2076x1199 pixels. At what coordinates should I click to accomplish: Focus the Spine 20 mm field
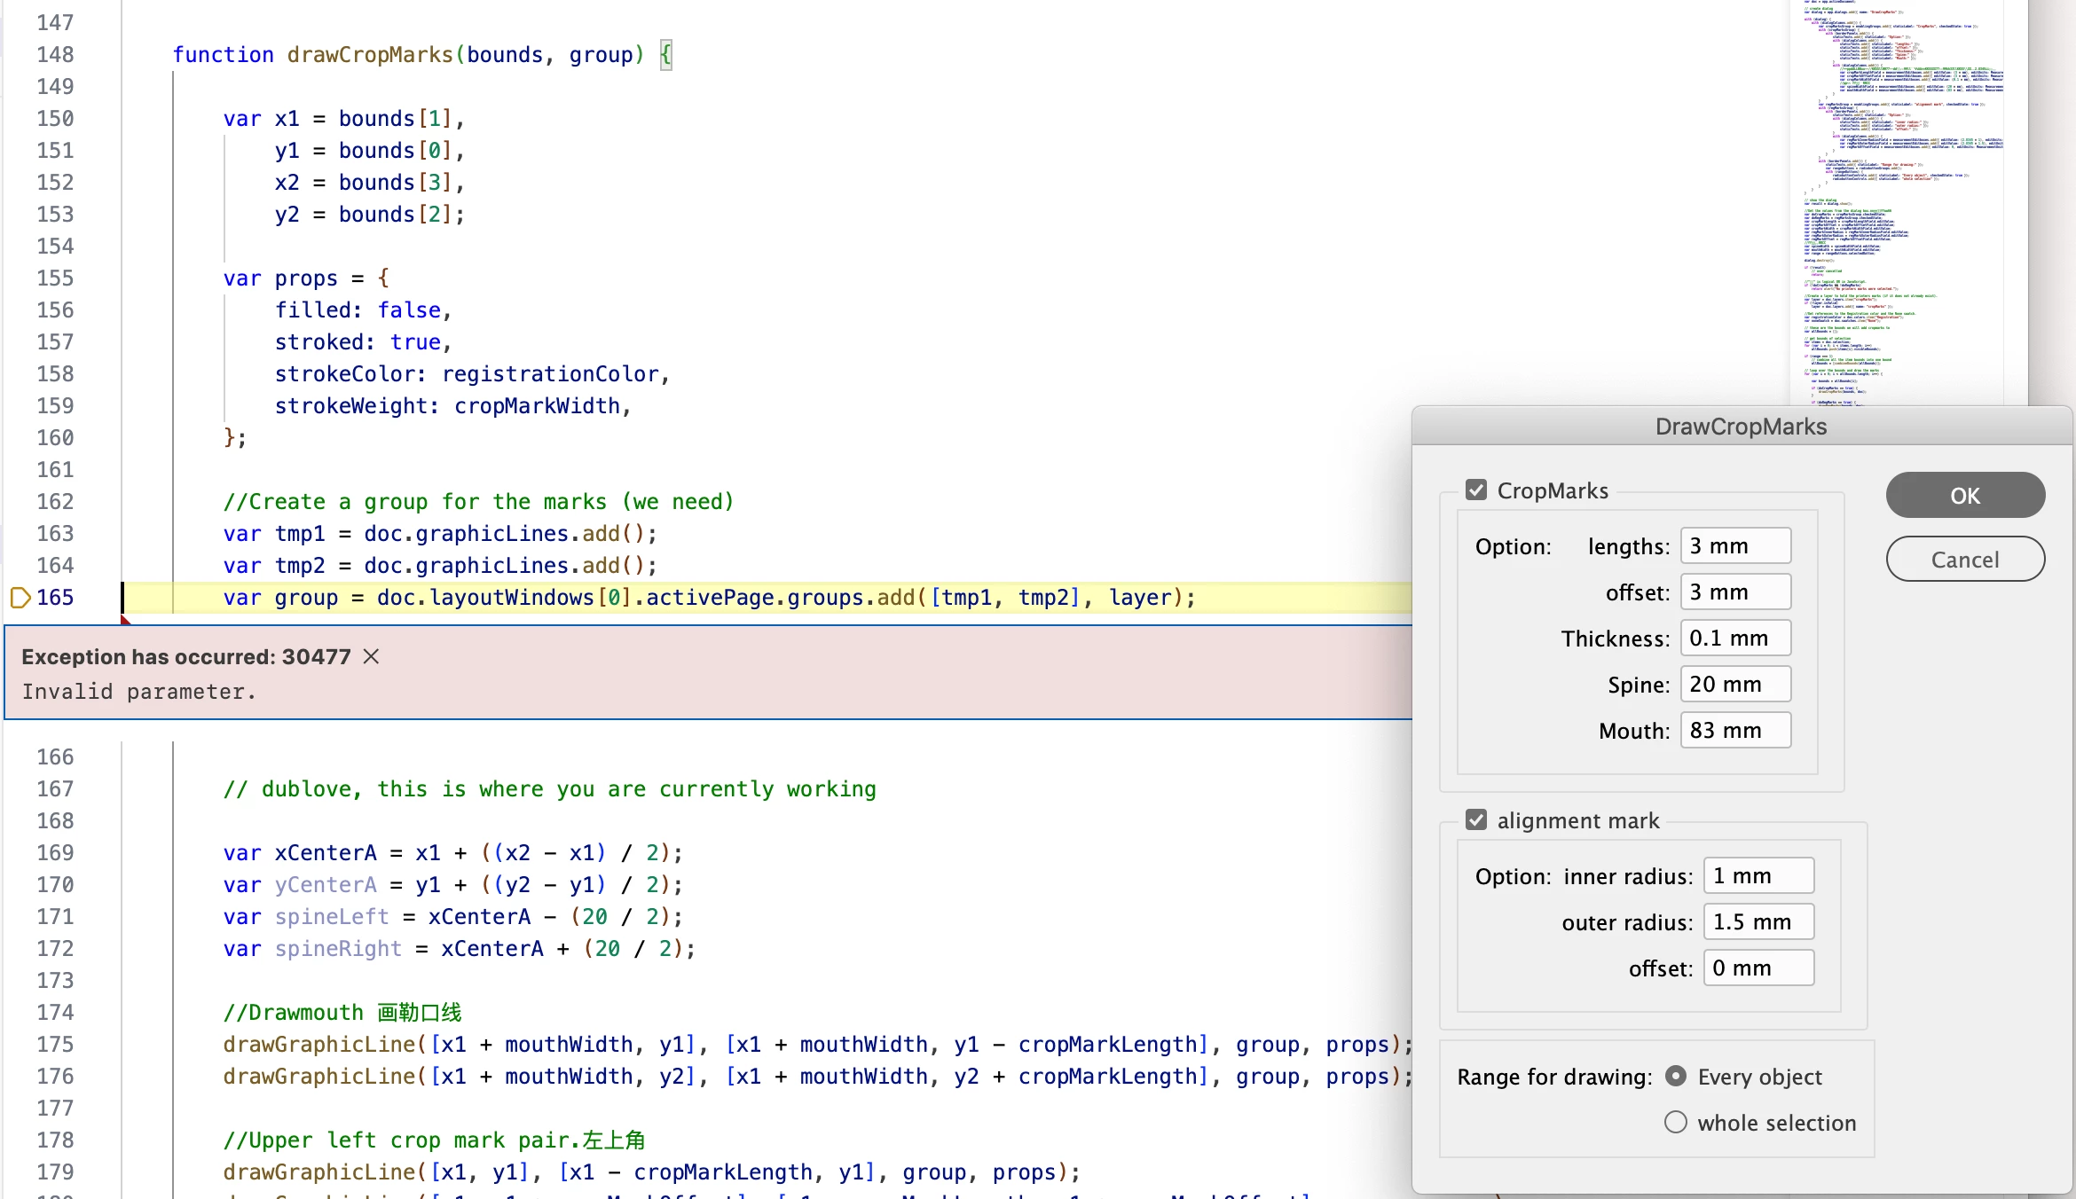1734,685
